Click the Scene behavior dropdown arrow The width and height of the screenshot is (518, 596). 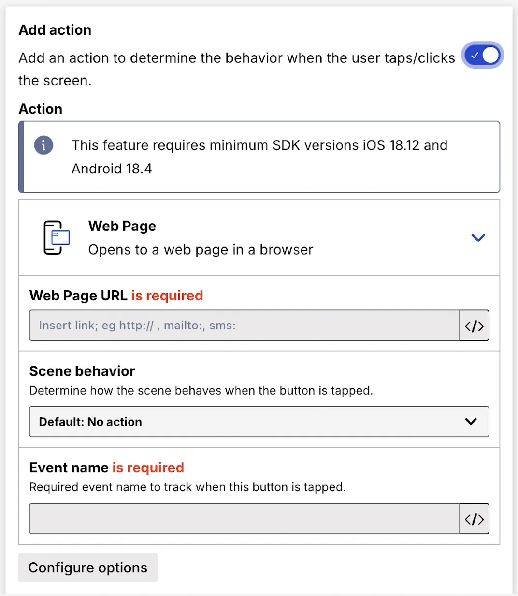471,422
